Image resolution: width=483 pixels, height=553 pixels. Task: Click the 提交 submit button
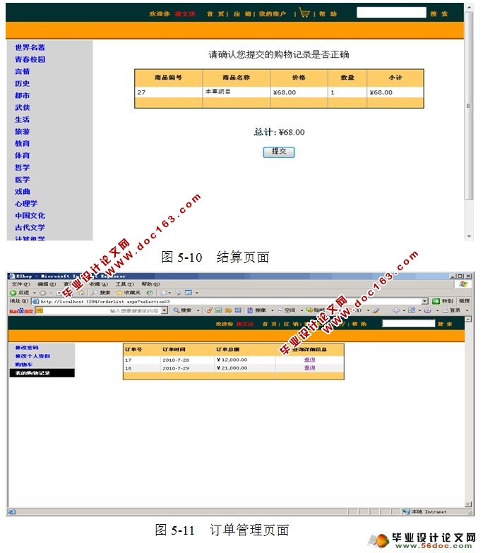coord(278,152)
